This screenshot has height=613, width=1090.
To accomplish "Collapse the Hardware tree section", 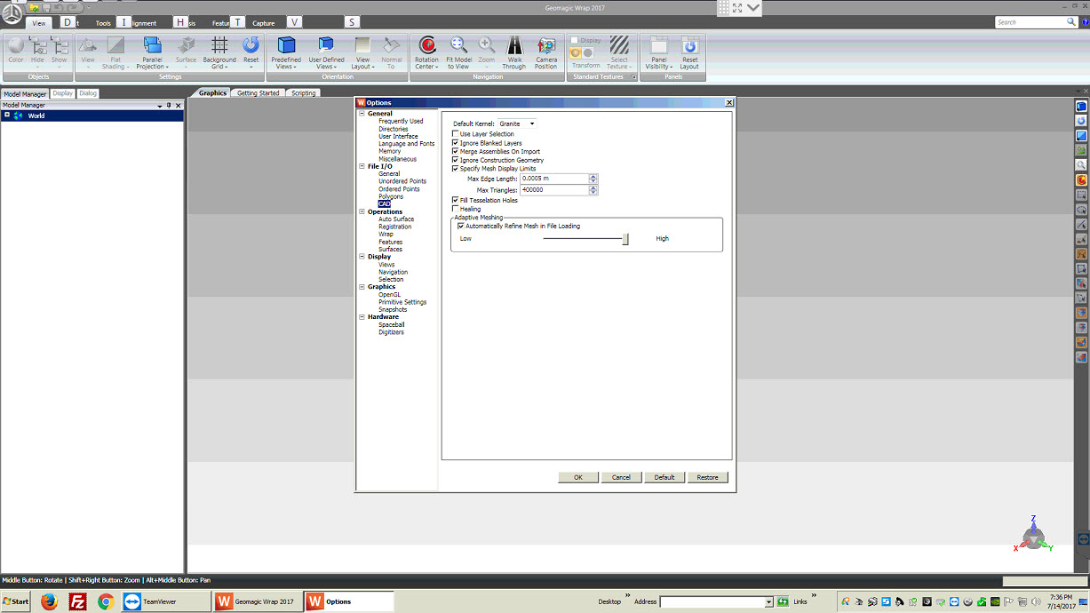I will pyautogui.click(x=362, y=317).
